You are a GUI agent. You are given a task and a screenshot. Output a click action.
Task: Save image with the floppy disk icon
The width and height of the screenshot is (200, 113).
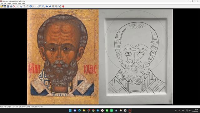pos(8,6)
